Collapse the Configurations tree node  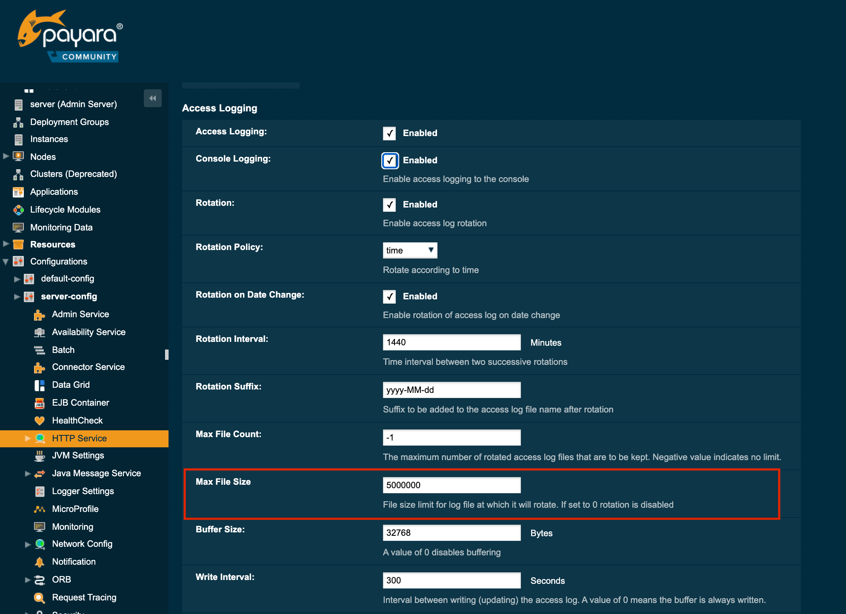coord(6,261)
